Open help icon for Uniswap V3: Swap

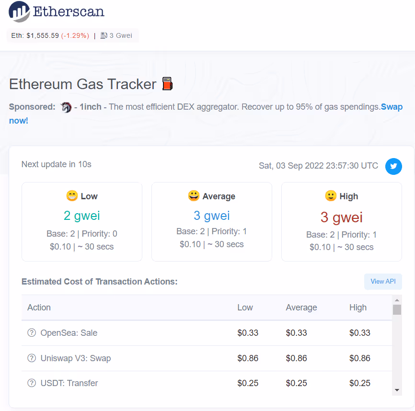[x=32, y=358]
